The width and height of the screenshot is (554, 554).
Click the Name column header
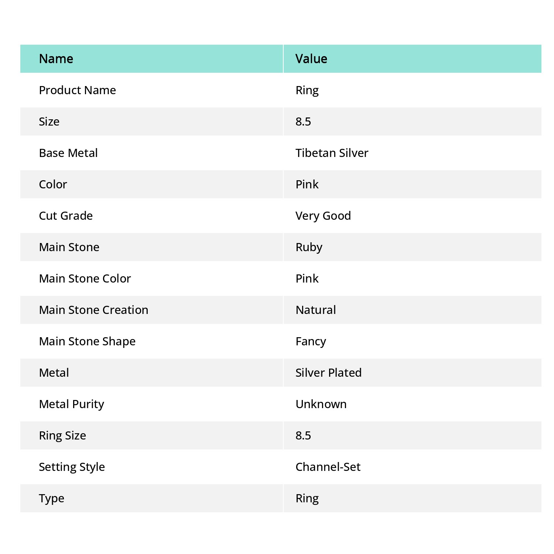pos(56,59)
